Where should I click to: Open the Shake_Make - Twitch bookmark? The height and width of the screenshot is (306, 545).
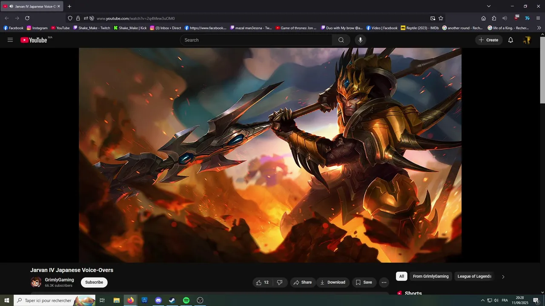pyautogui.click(x=92, y=28)
